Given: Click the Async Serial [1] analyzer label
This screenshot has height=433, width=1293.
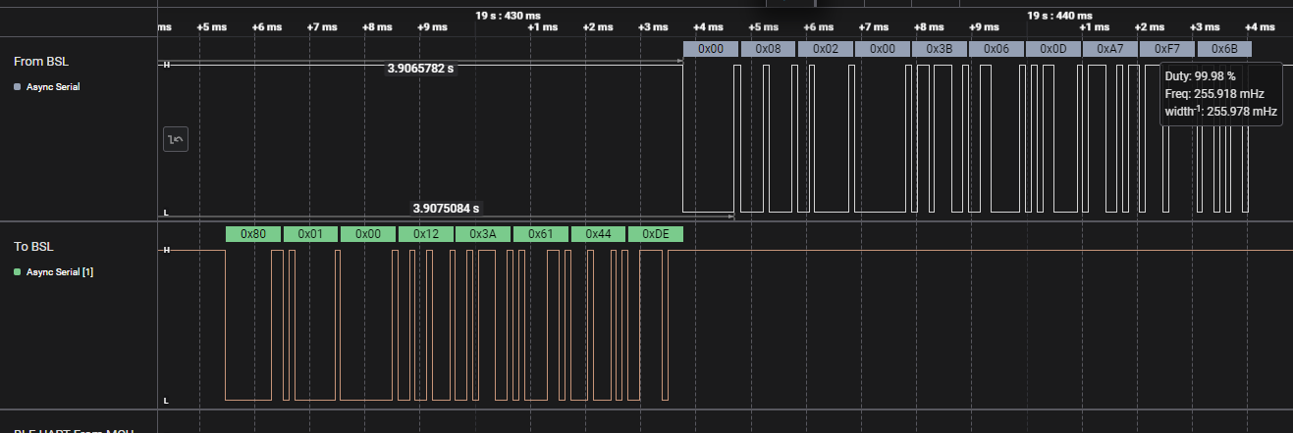Looking at the screenshot, I should 59,271.
